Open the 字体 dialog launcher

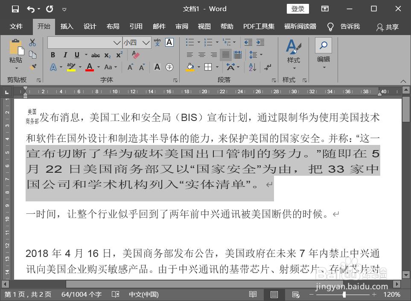(175, 80)
